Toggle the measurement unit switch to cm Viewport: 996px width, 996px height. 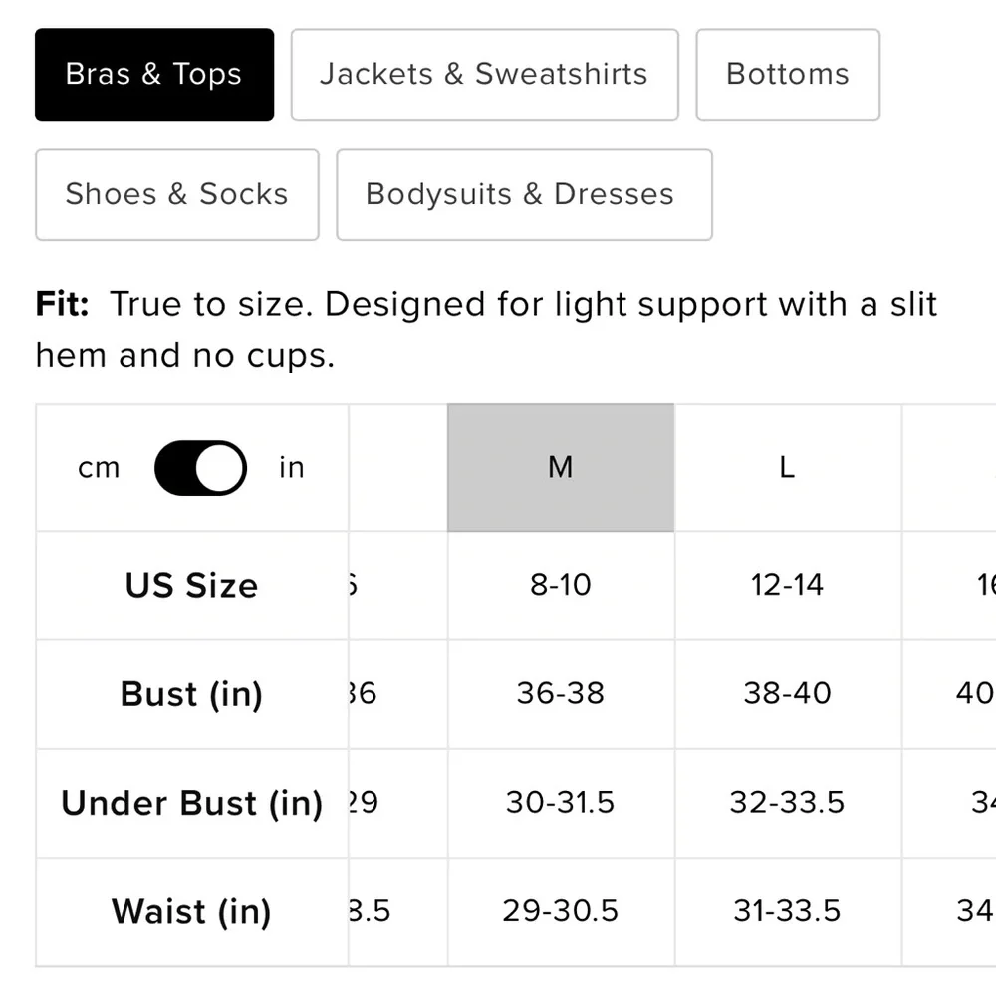[x=200, y=467]
